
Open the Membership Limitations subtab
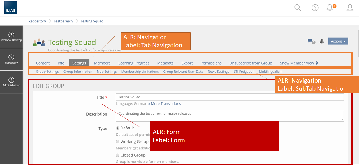click(x=140, y=72)
